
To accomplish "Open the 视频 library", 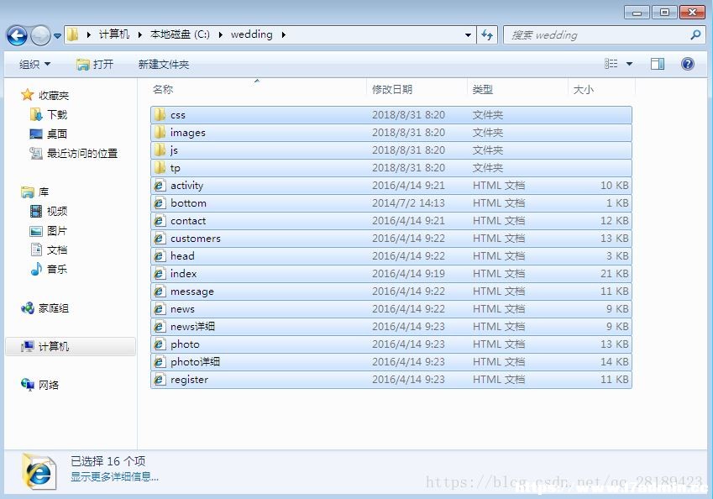I will pyautogui.click(x=57, y=211).
